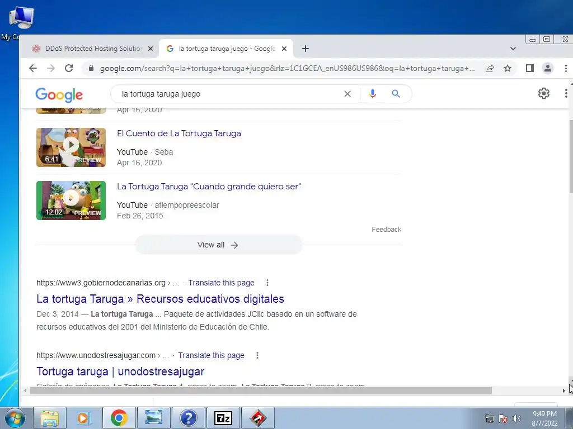Translate the unodostresajugar.com result page

click(x=211, y=355)
